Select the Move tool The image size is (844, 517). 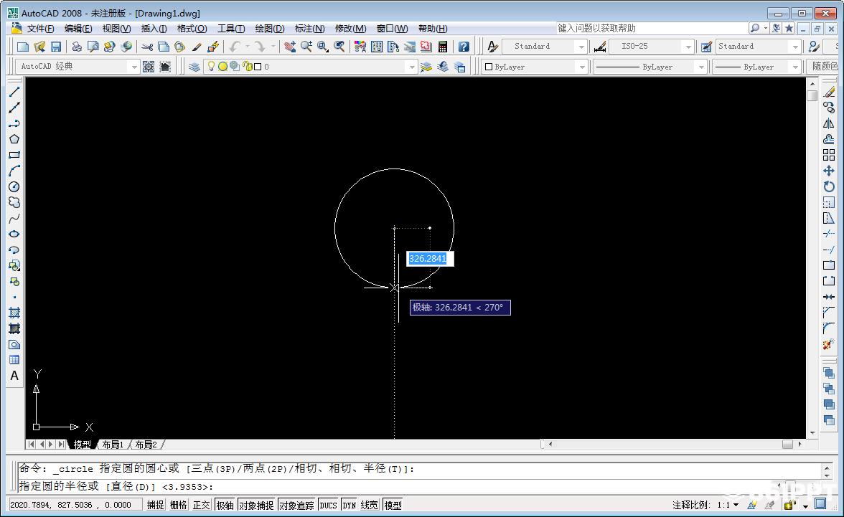pyautogui.click(x=829, y=171)
